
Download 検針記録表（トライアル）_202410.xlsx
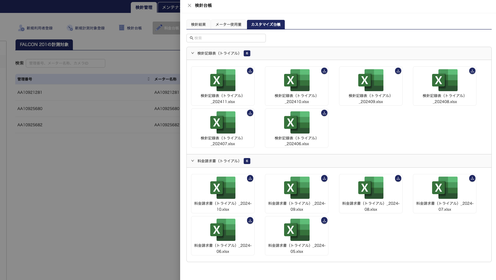click(x=324, y=71)
